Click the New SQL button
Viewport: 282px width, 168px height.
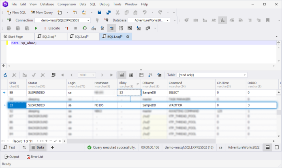(x=15, y=13)
